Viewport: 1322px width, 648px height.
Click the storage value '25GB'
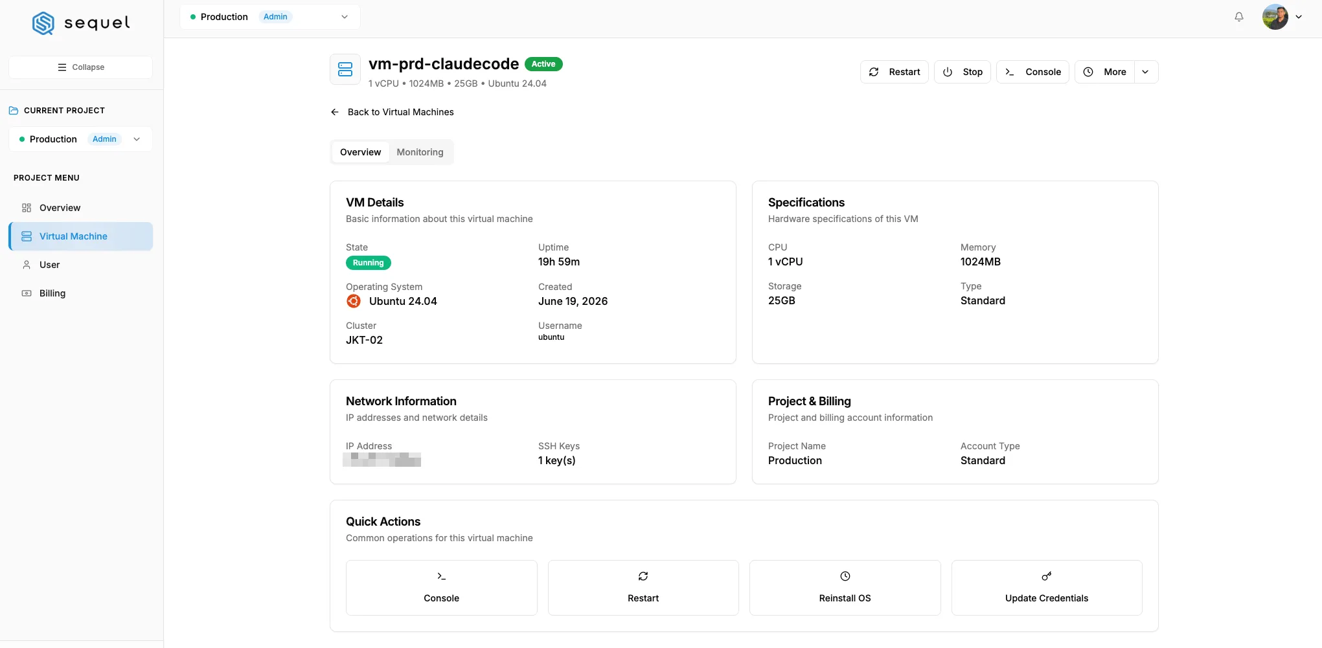pyautogui.click(x=782, y=300)
